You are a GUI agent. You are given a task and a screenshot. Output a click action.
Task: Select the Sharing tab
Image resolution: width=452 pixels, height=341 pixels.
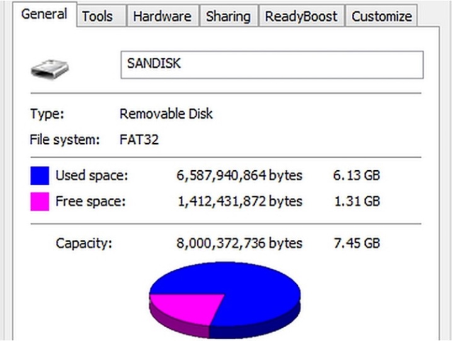229,16
